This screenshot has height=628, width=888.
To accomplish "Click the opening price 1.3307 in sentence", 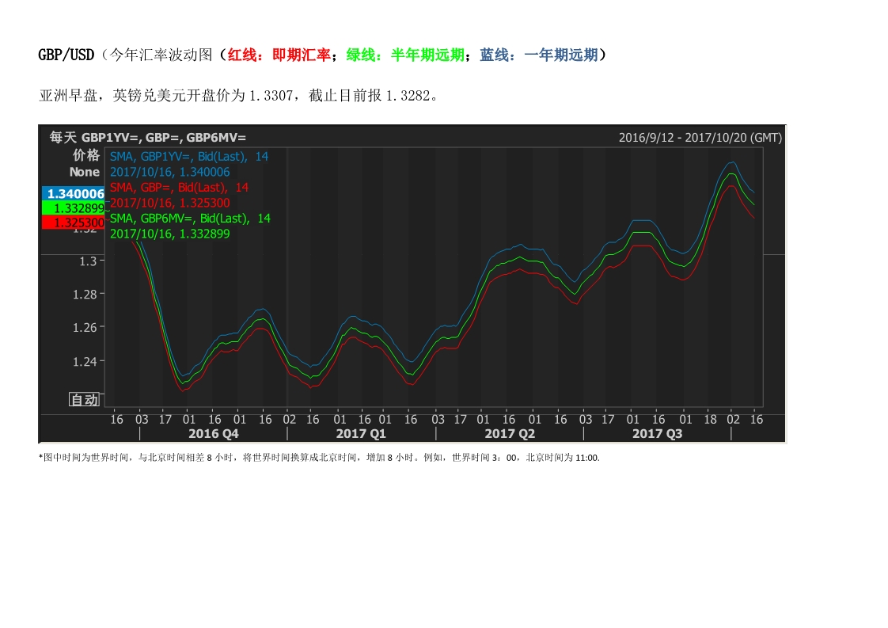I will pyautogui.click(x=271, y=96).
